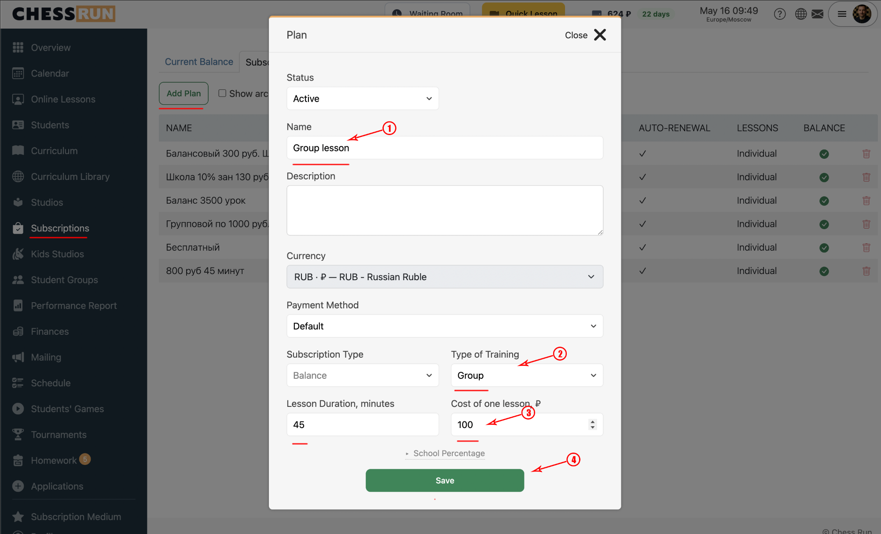This screenshot has width=881, height=534.
Task: Click the Subscriptions bag icon
Action: [x=18, y=228]
